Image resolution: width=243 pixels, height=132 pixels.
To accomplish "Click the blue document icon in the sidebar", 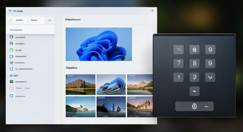I will point(11,69).
